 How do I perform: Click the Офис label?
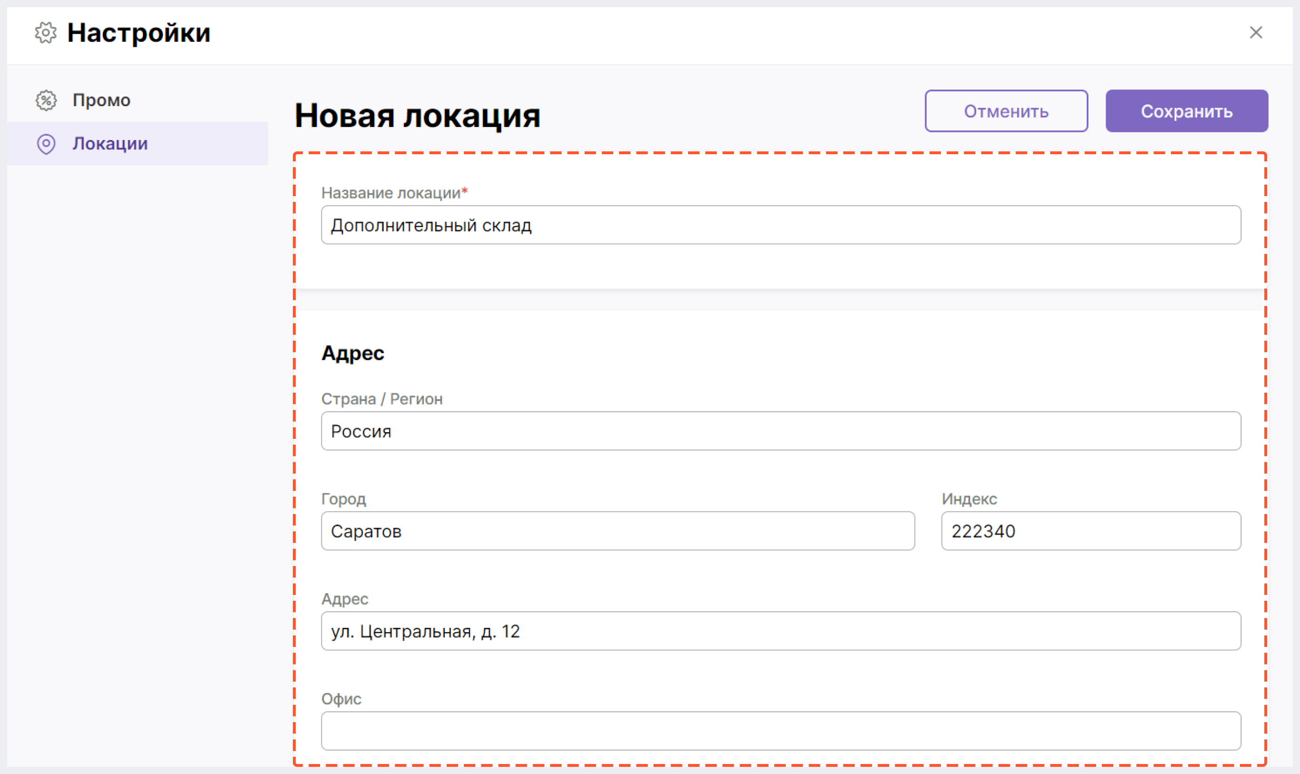[341, 699]
